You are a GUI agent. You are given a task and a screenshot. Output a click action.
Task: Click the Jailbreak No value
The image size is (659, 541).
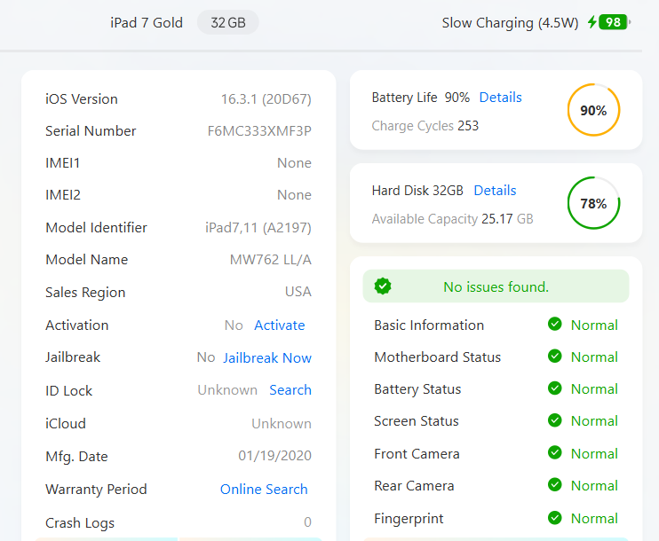(x=206, y=357)
